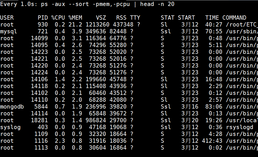Click time value 2:57

216,100
